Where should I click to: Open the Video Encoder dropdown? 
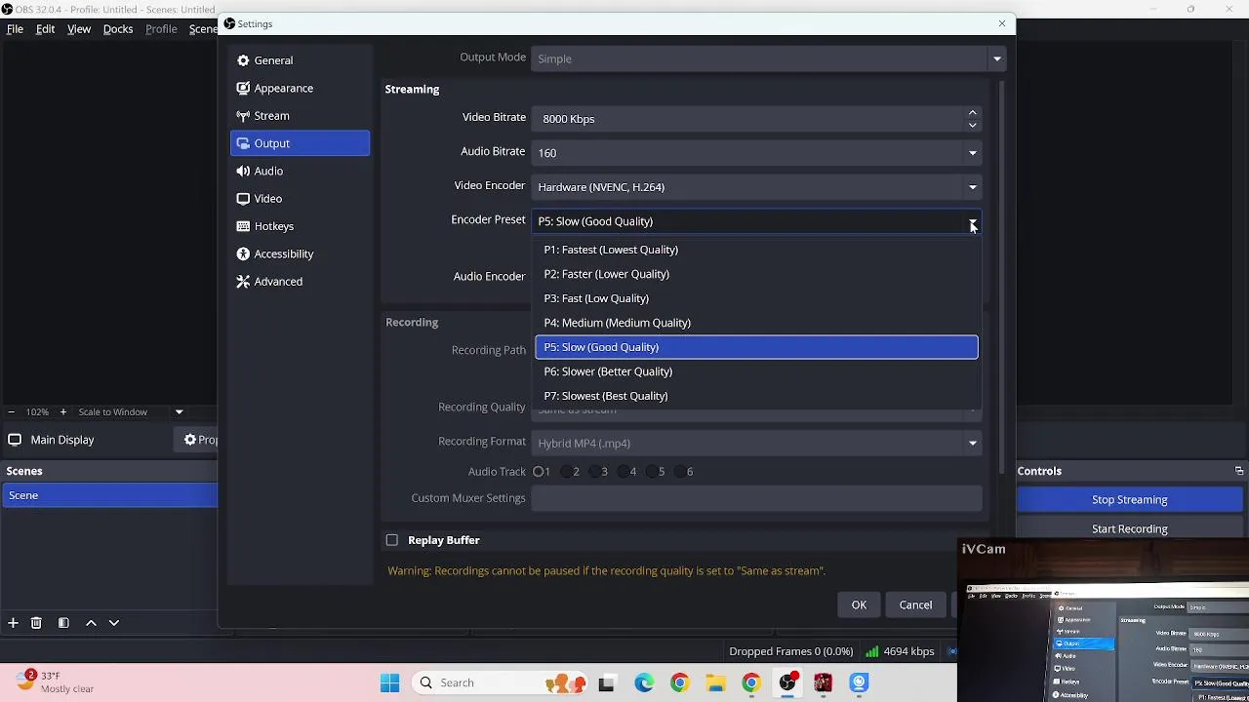coord(756,186)
